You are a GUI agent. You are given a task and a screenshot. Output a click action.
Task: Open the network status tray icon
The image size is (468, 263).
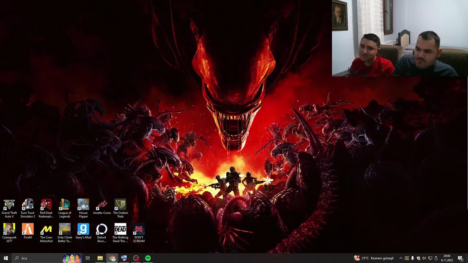click(x=430, y=258)
